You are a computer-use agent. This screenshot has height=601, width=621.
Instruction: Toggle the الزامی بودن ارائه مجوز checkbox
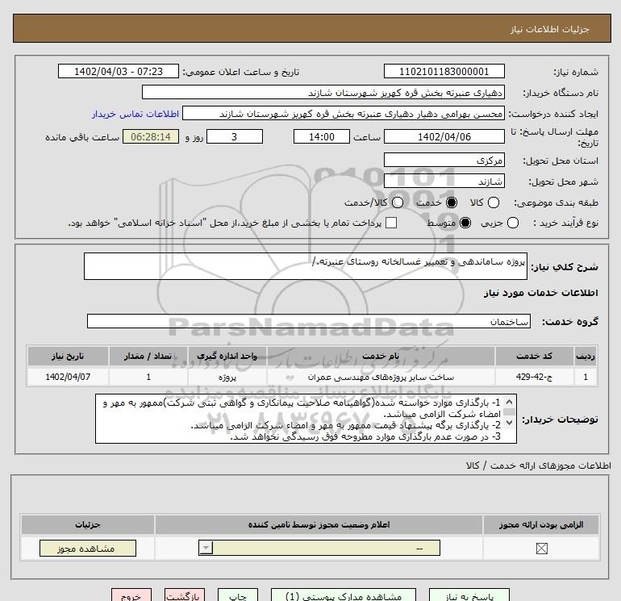pos(541,549)
